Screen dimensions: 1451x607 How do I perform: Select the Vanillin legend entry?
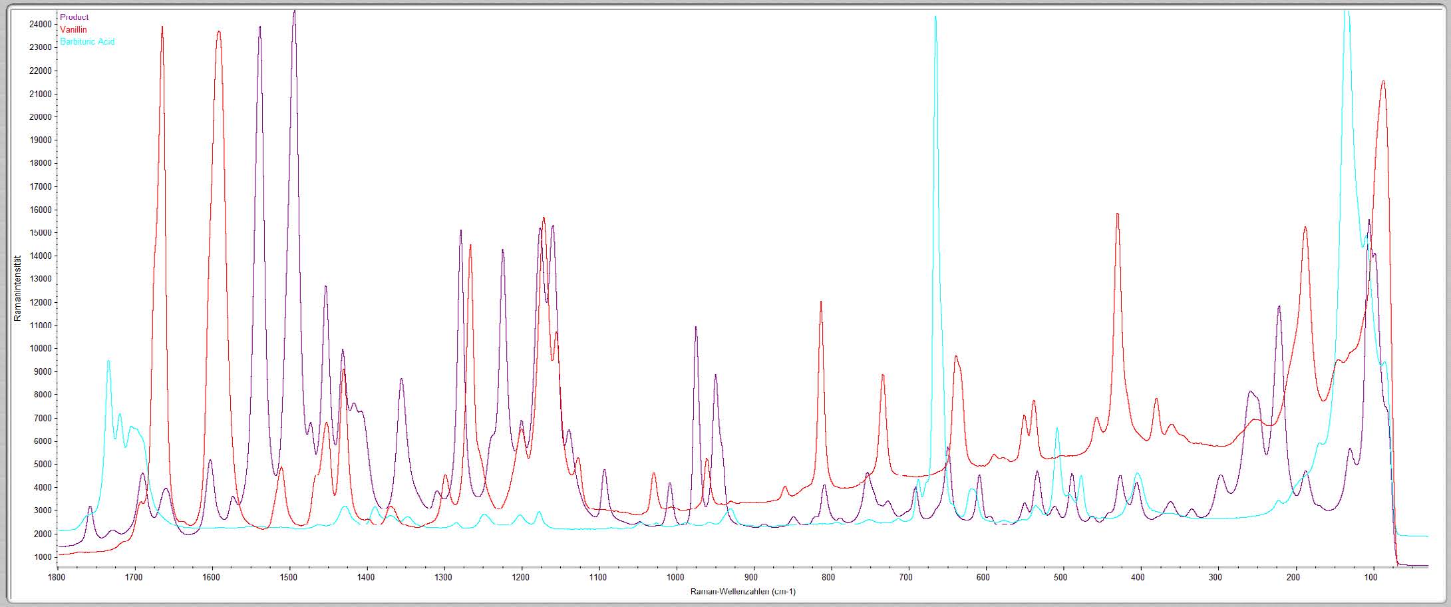click(x=73, y=29)
